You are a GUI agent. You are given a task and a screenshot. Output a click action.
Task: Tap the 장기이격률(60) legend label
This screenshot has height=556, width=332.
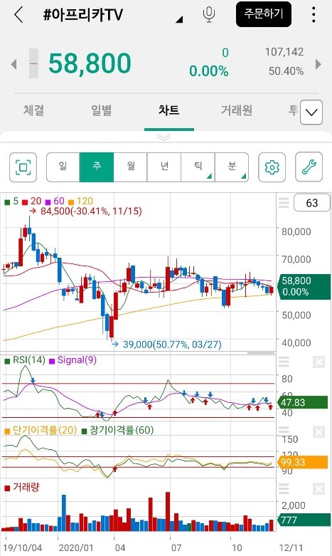point(117,430)
